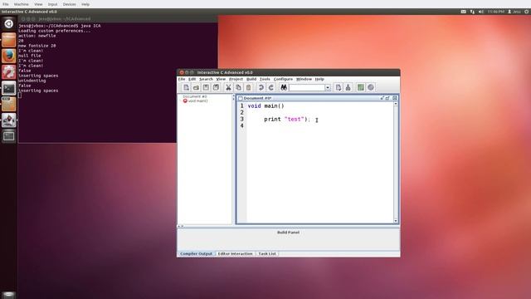Open the Ubuntu Dash home launcher
This screenshot has height=299, width=531.
coord(9,24)
